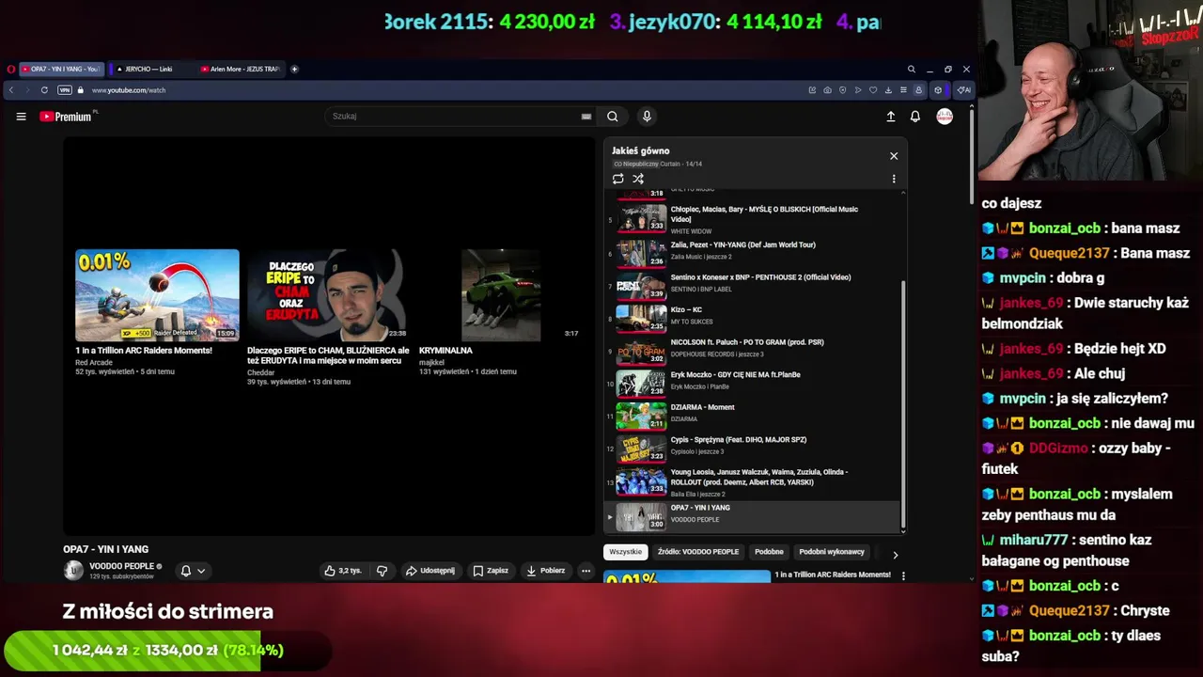Take snapshot with camera icon in address bar
Viewport: 1203px width, 677px height.
(827, 90)
